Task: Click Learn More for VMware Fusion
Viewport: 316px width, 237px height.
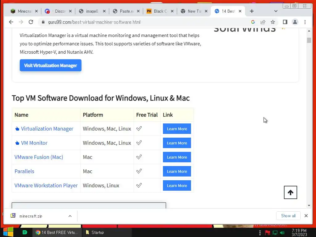Action: click(x=177, y=157)
